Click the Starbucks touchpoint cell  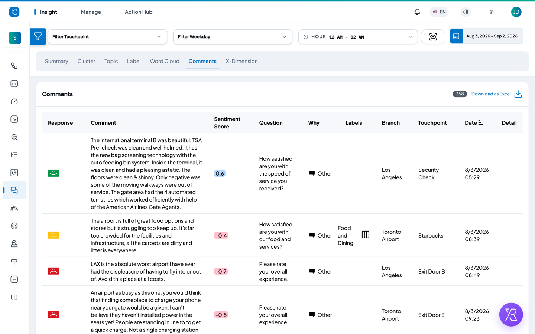click(431, 235)
